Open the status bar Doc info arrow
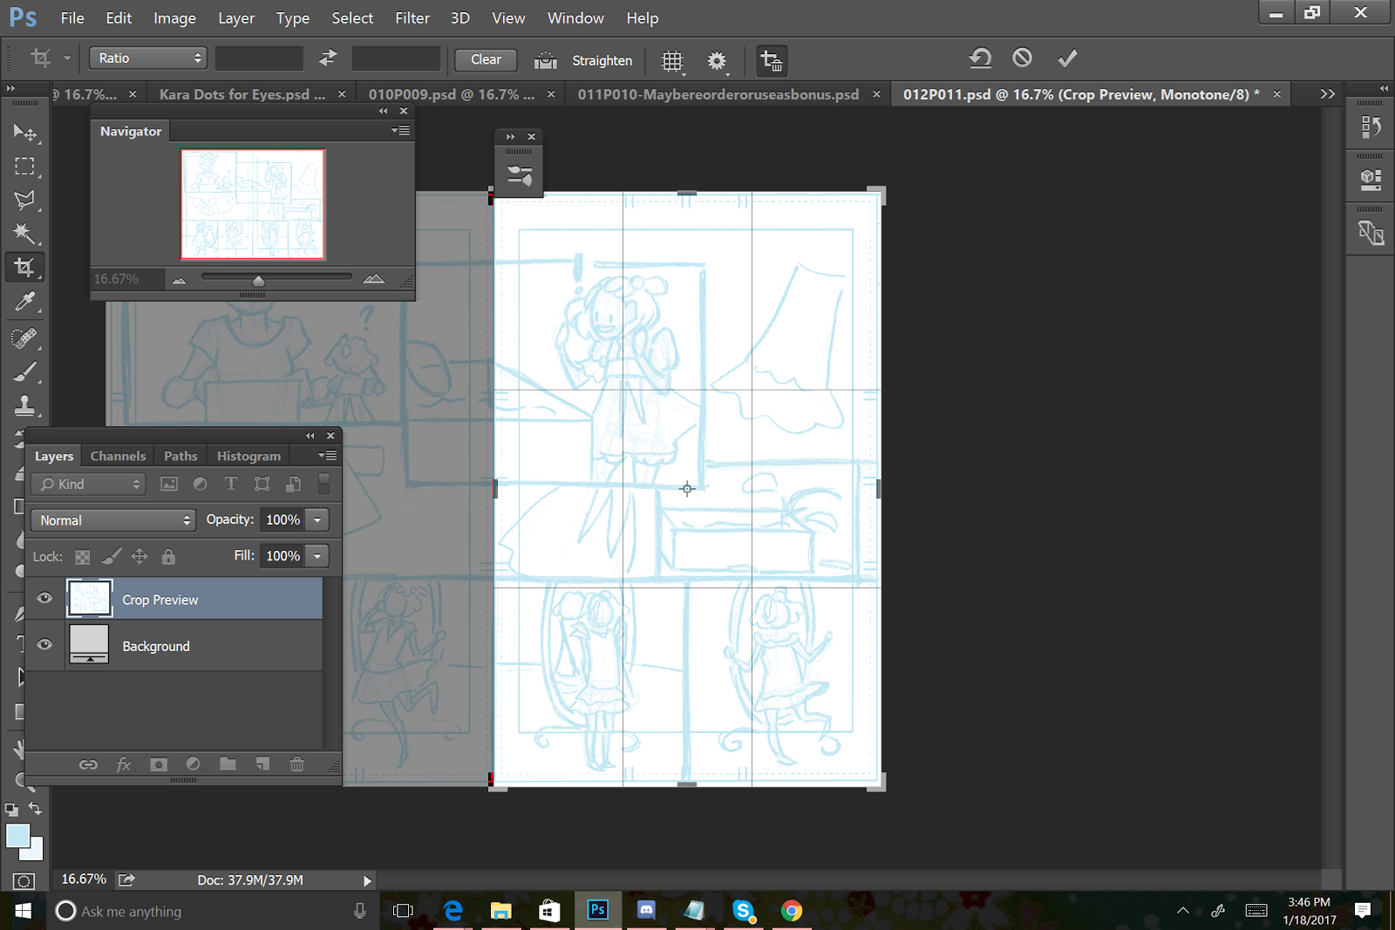1395x930 pixels. tap(367, 880)
